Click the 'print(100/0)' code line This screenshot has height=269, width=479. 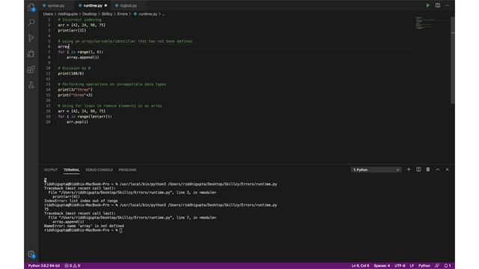[x=71, y=73]
